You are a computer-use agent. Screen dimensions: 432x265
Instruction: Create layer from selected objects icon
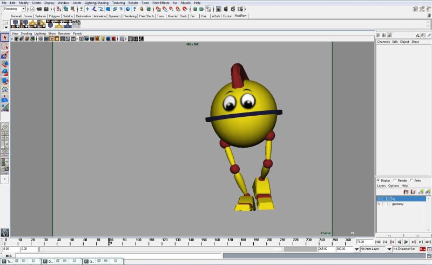(x=428, y=192)
